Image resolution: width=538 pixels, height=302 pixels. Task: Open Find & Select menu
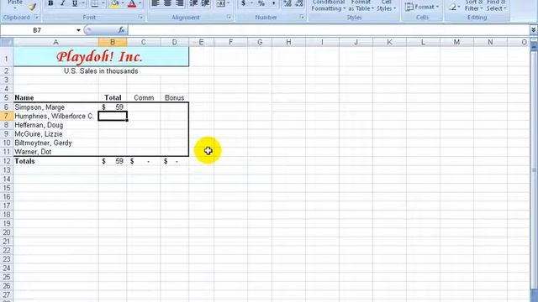point(496,5)
